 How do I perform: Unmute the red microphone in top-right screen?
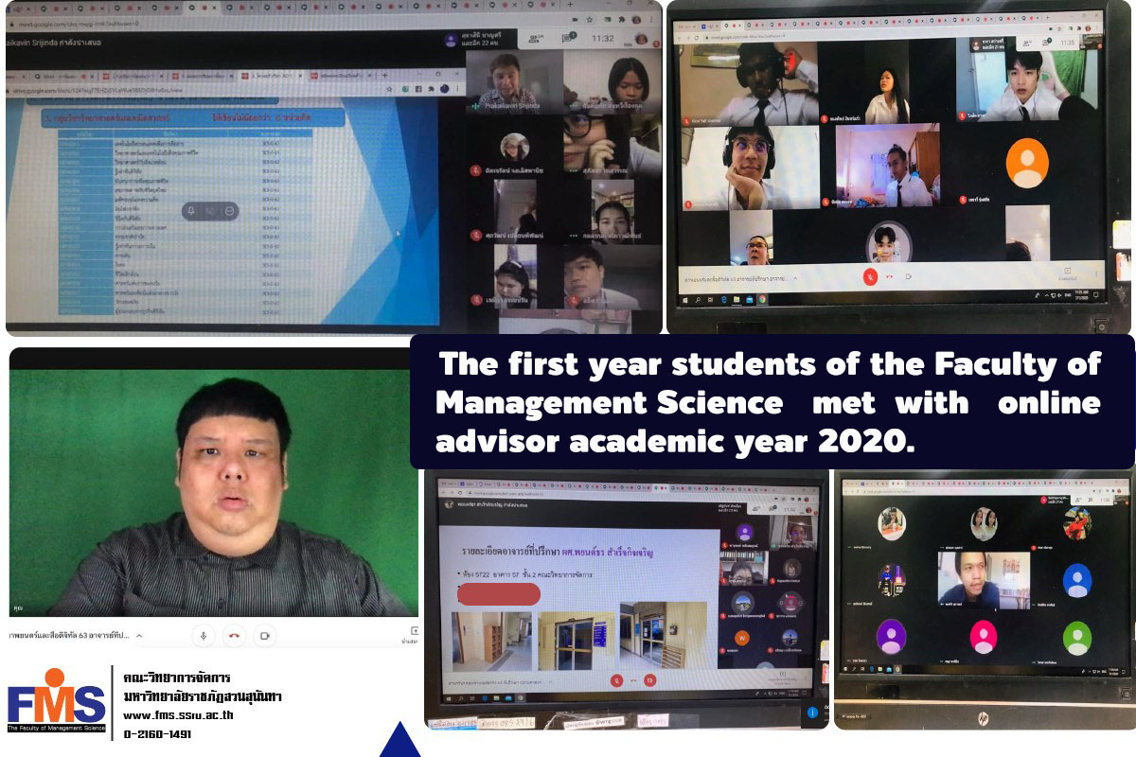pos(870,275)
